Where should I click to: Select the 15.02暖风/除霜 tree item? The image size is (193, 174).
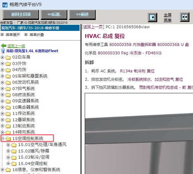click(34, 151)
